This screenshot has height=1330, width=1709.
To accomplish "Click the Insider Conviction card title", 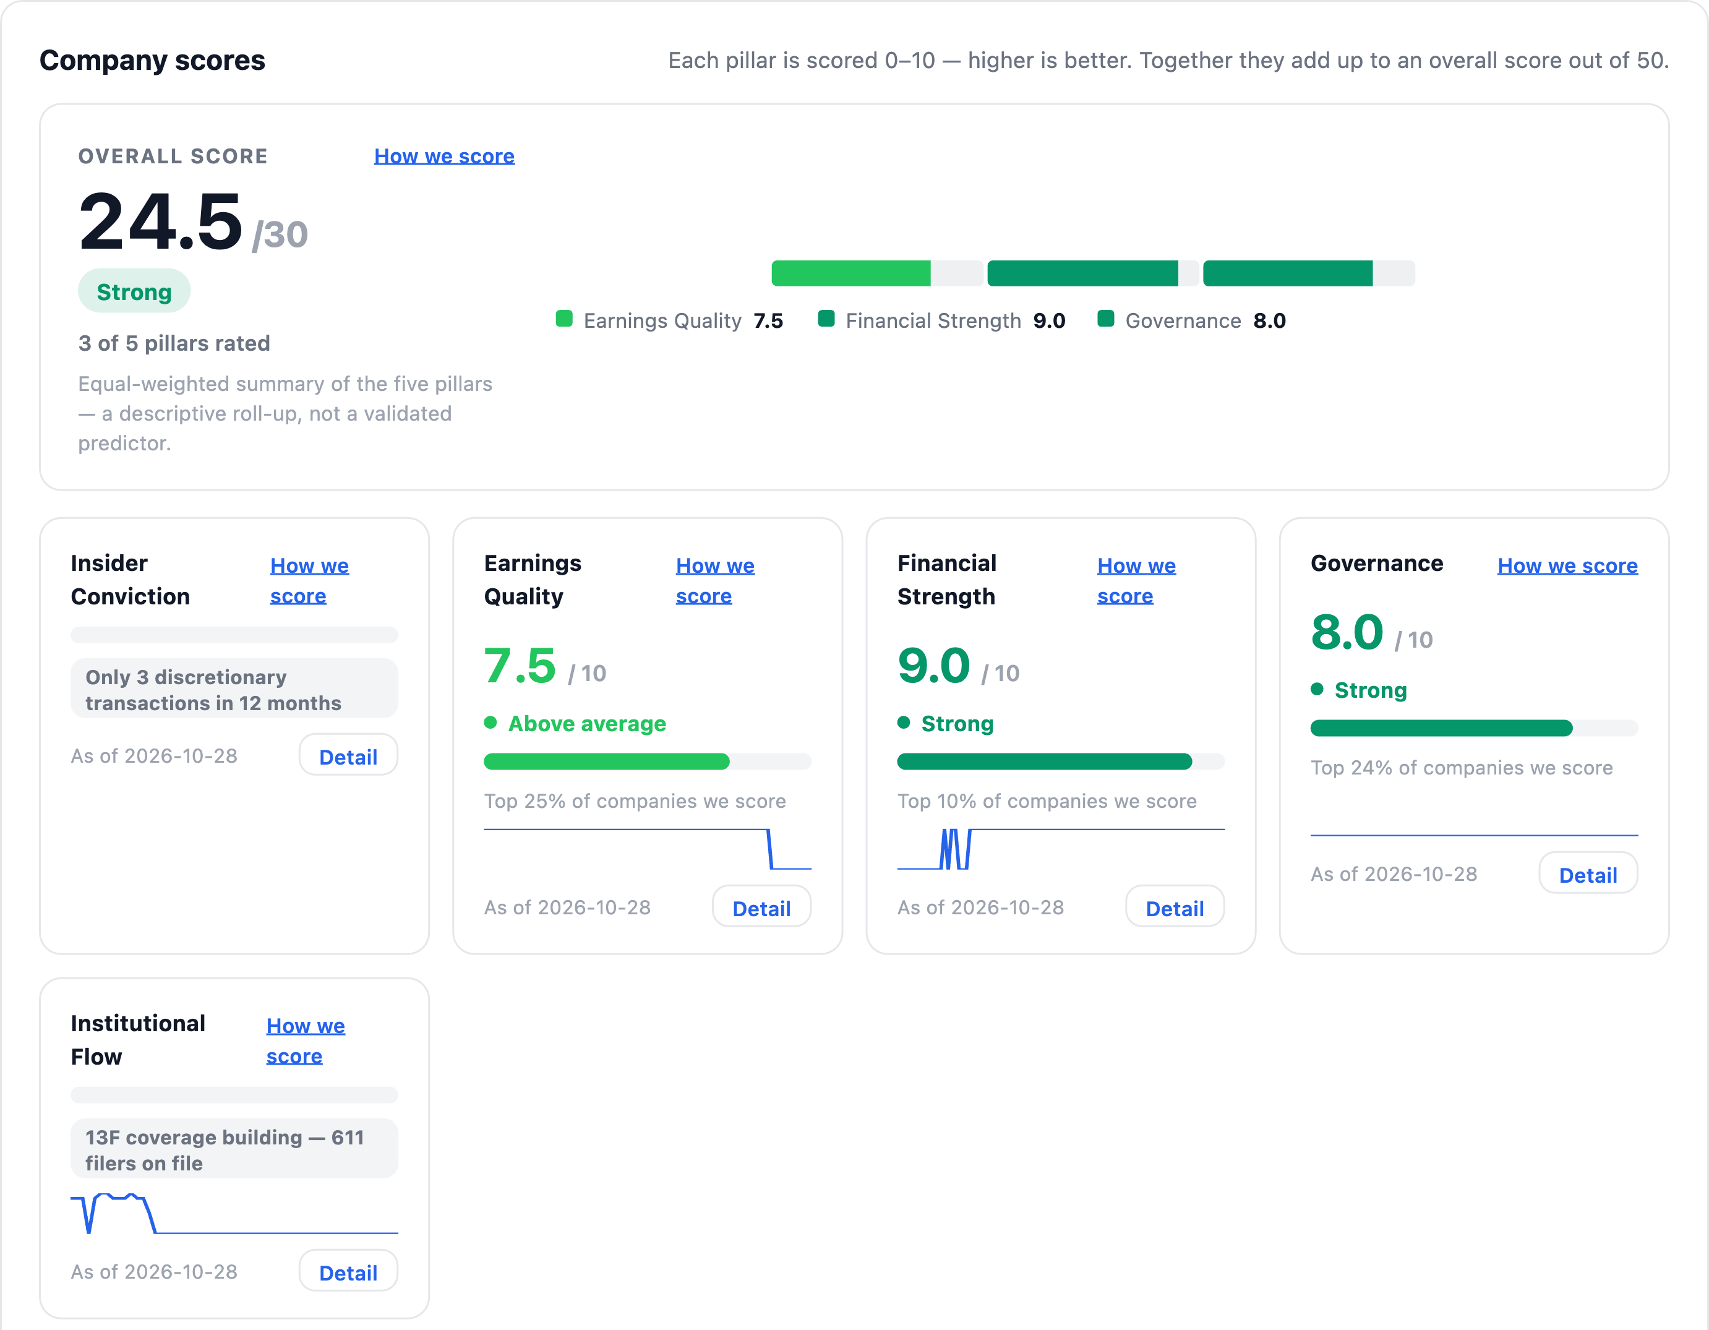I will [130, 580].
